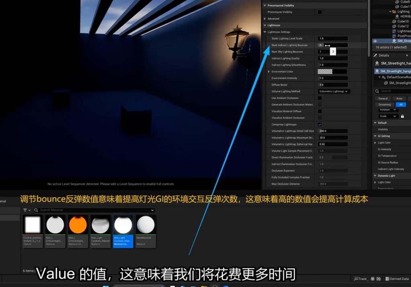Open the Volume Lighting Method dropdown
This screenshot has width=411, height=287.
click(334, 91)
